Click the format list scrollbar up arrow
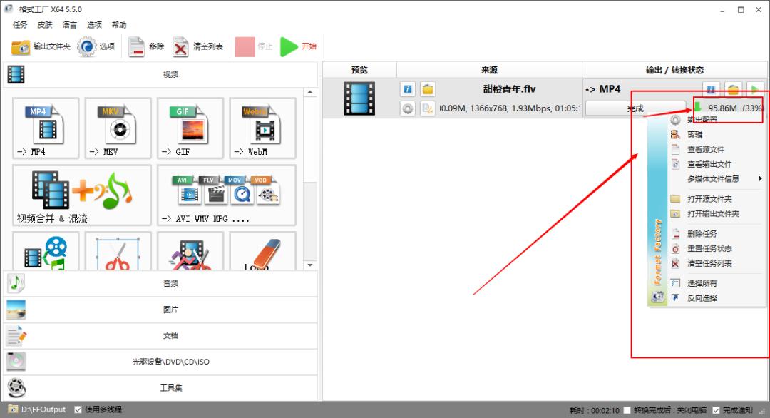The width and height of the screenshot is (770, 418). pyautogui.click(x=310, y=92)
